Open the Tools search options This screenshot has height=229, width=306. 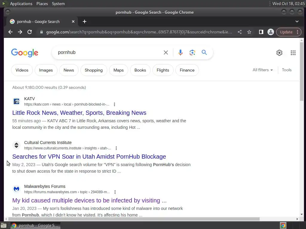point(287,70)
